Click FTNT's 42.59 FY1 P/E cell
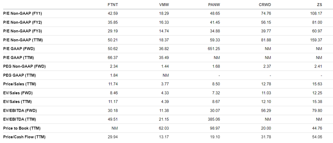 (113, 13)
